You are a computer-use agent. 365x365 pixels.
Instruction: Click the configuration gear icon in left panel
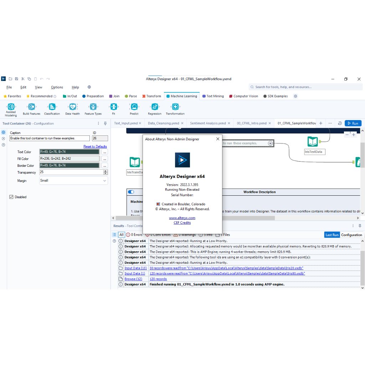coord(3,132)
